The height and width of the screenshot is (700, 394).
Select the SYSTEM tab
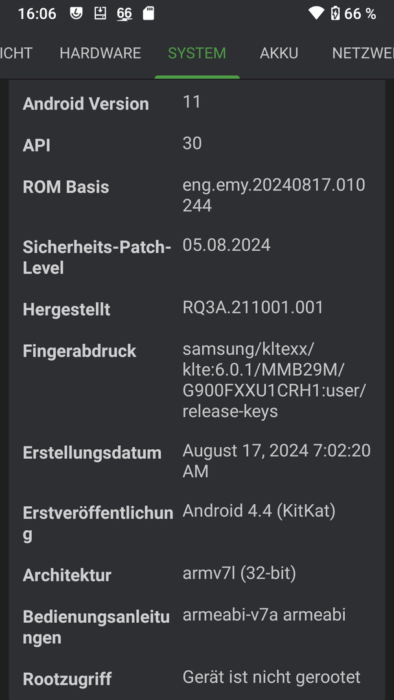[x=197, y=53]
